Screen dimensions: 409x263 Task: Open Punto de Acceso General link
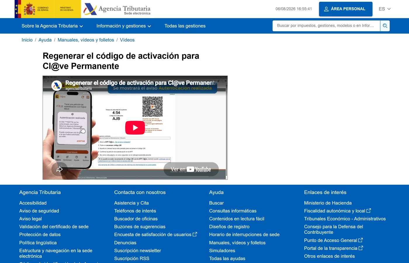click(x=331, y=240)
